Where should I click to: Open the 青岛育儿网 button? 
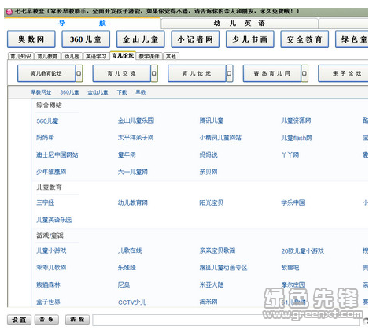tap(272, 73)
